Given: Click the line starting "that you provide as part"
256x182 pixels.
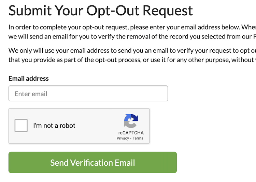Looking at the screenshot, I should (x=132, y=60).
